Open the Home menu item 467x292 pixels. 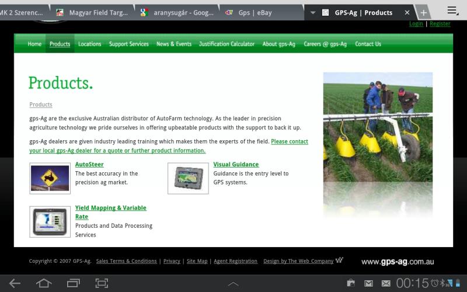pyautogui.click(x=34, y=44)
